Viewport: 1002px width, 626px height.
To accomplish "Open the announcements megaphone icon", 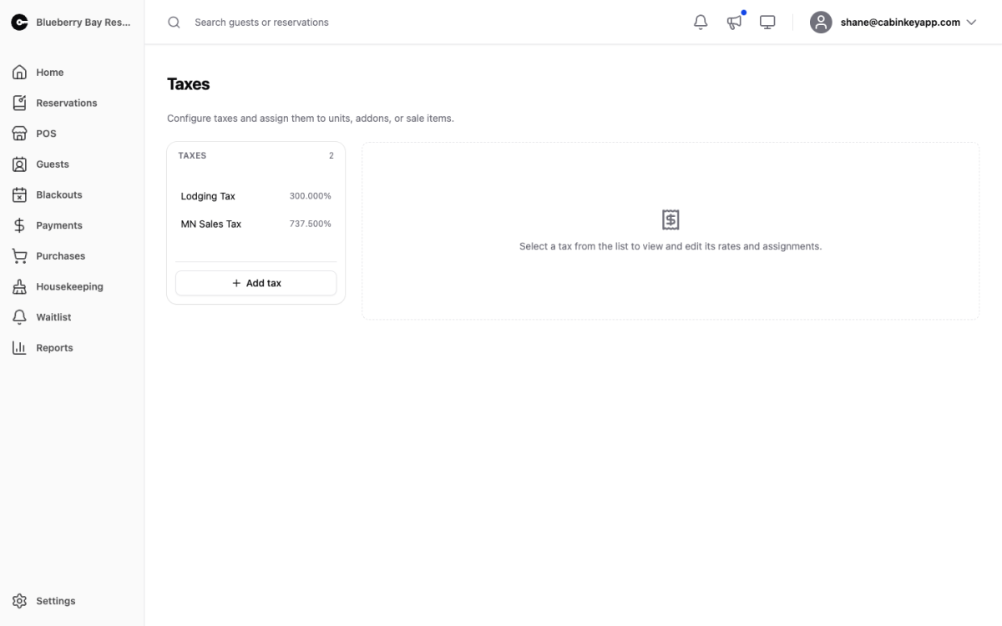I will pos(734,23).
